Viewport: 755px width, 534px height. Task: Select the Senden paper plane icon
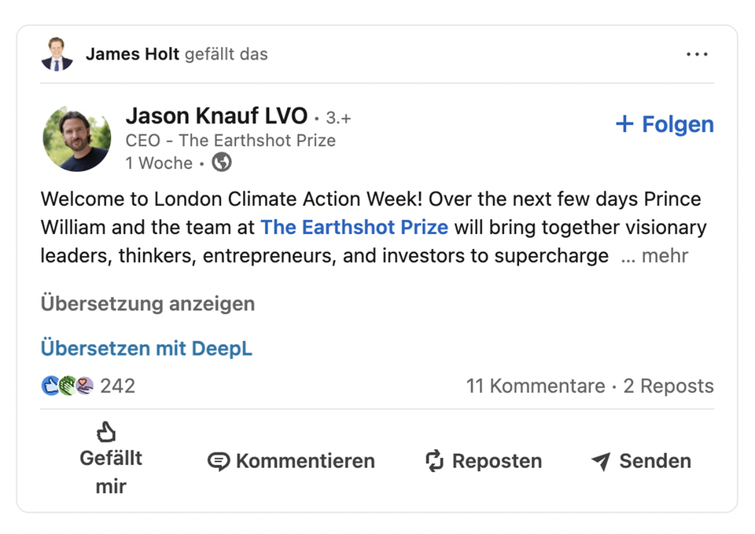pos(602,461)
